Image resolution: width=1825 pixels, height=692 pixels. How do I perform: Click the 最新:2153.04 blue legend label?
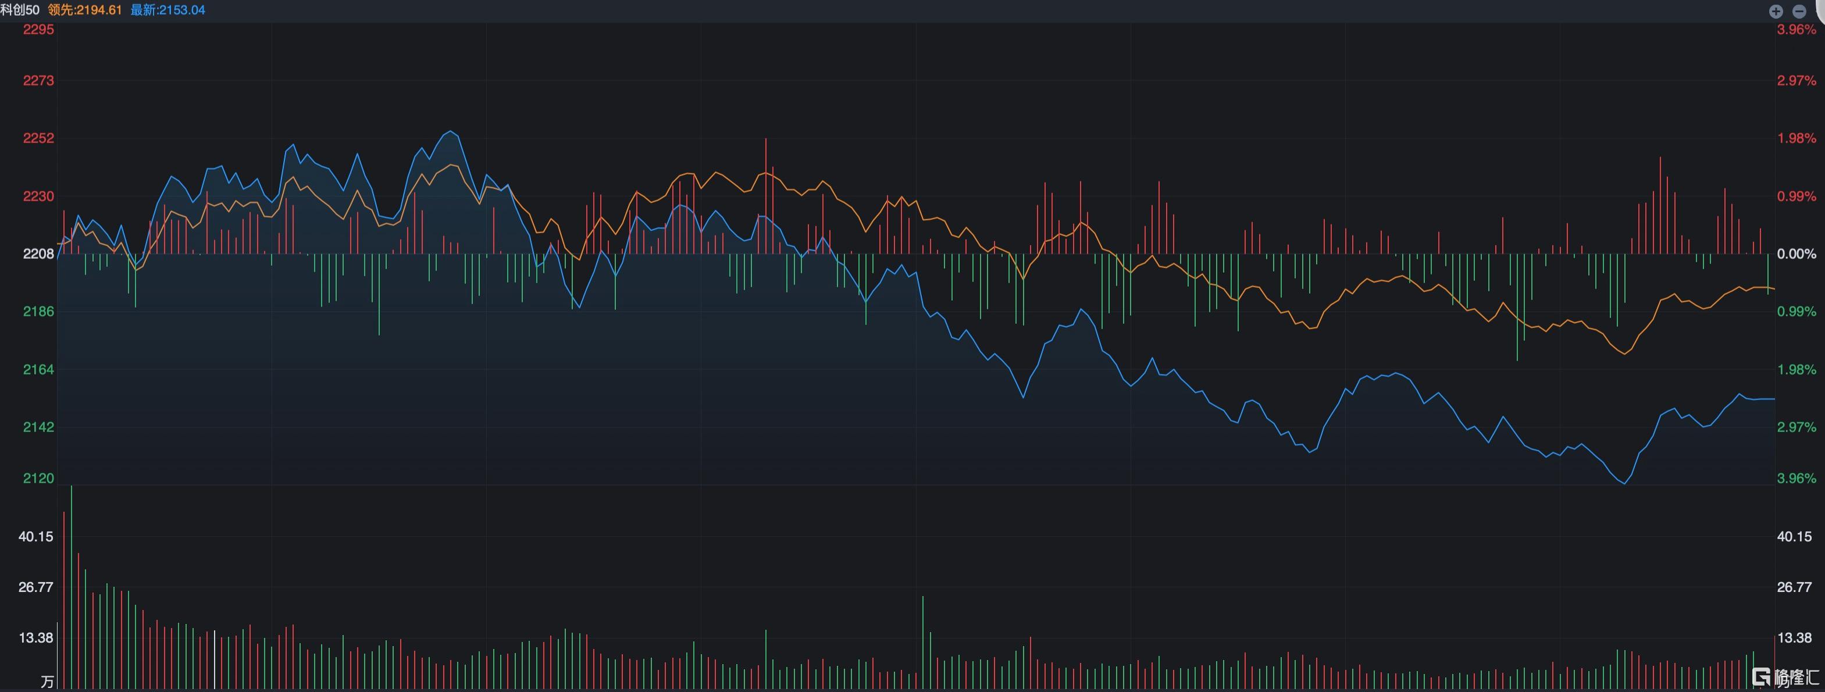click(168, 10)
